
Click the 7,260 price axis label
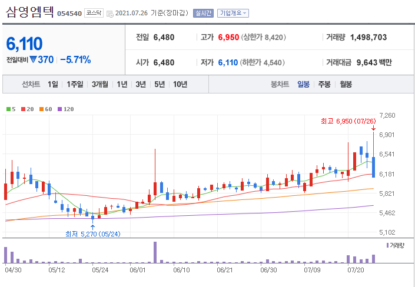pos(387,115)
